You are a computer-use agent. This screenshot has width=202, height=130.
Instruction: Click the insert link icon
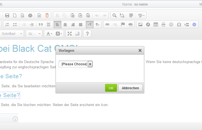(x=107, y=25)
